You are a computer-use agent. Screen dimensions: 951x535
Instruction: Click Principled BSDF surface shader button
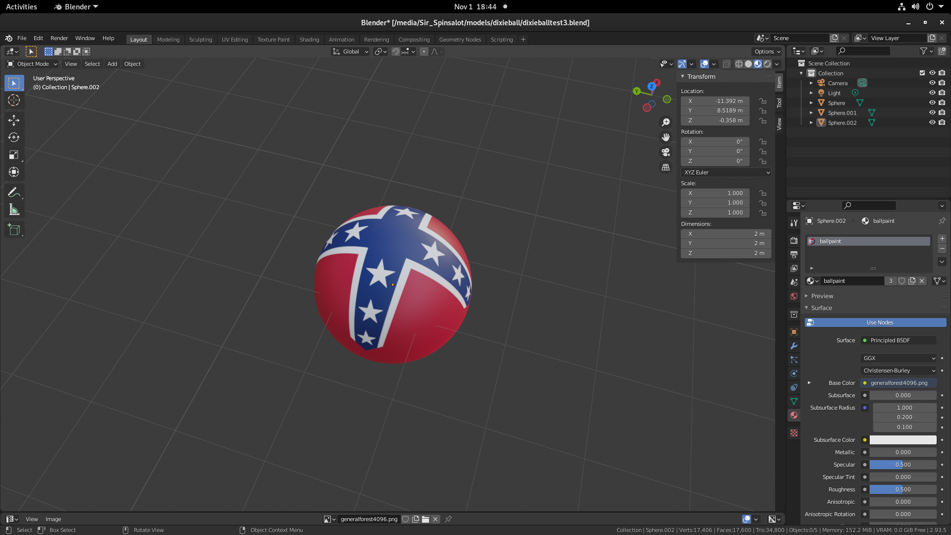[898, 340]
